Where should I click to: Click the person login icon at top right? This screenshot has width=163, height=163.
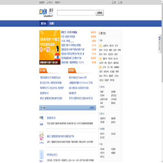tap(113, 2)
